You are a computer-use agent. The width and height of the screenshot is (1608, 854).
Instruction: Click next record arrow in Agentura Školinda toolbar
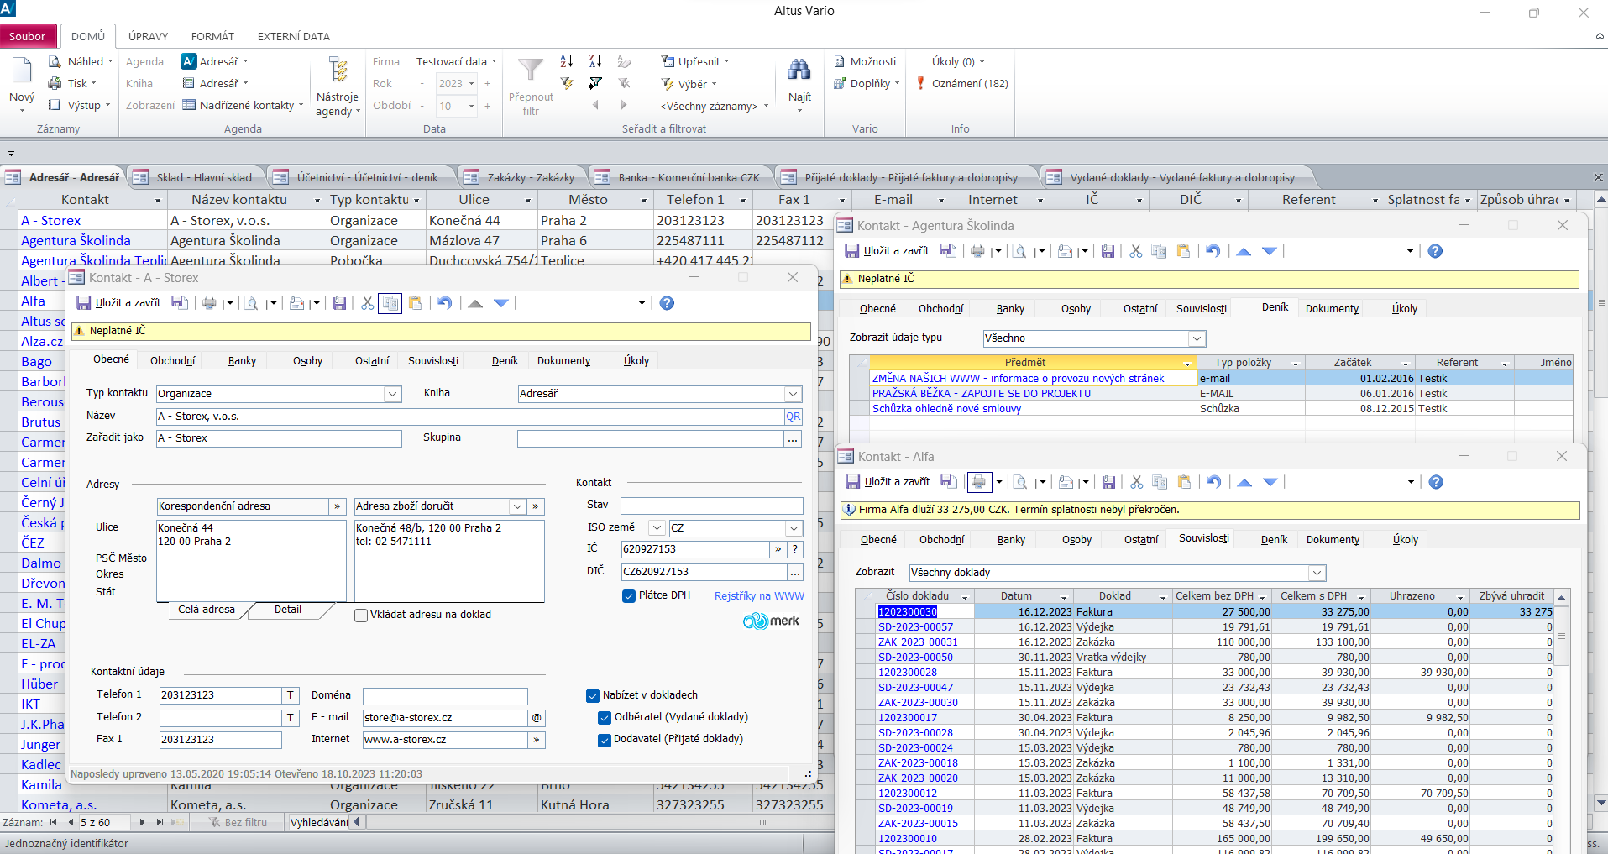point(1270,251)
